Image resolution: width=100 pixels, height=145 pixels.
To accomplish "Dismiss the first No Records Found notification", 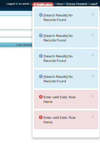I will coord(93,14).
